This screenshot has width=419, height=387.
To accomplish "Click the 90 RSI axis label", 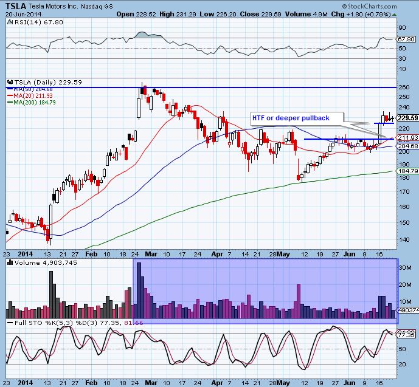I will (x=402, y=28).
